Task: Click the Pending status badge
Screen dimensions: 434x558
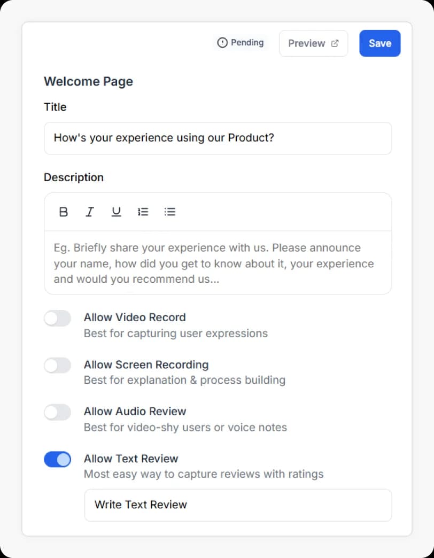Action: [x=241, y=42]
